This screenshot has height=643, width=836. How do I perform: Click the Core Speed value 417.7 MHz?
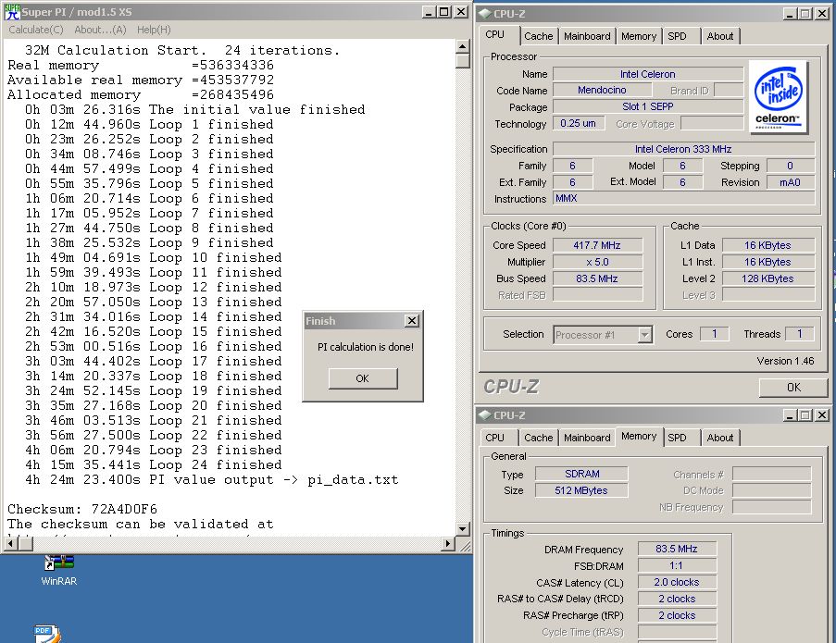pos(597,245)
